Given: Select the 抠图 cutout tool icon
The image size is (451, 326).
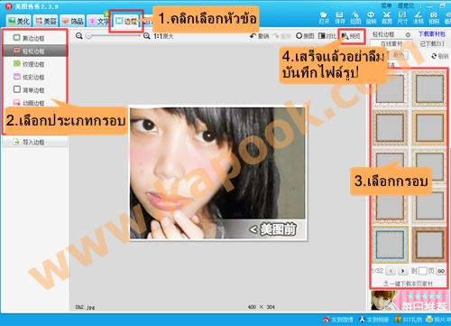Looking at the screenshot, I should click(355, 18).
